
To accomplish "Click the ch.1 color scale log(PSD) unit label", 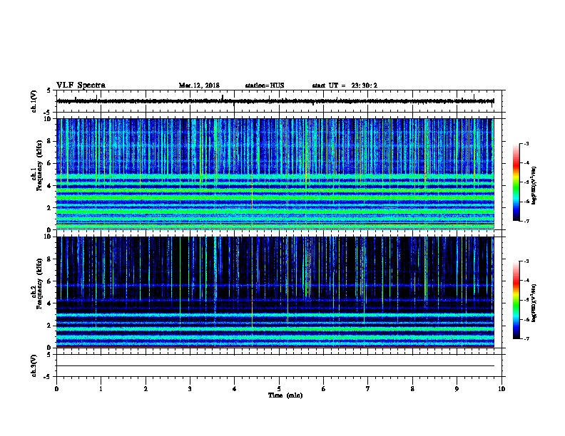I will (x=534, y=185).
